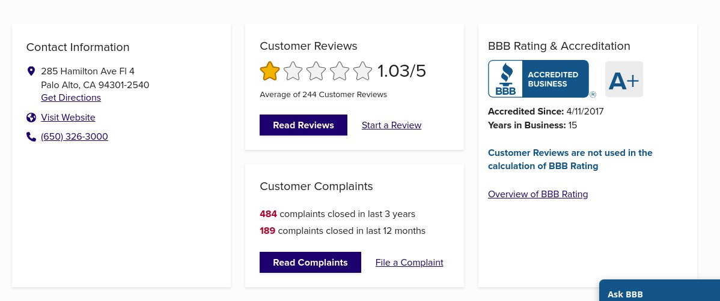The image size is (720, 301).
Task: Click the BBB Accredited Business seal
Action: tap(538, 79)
